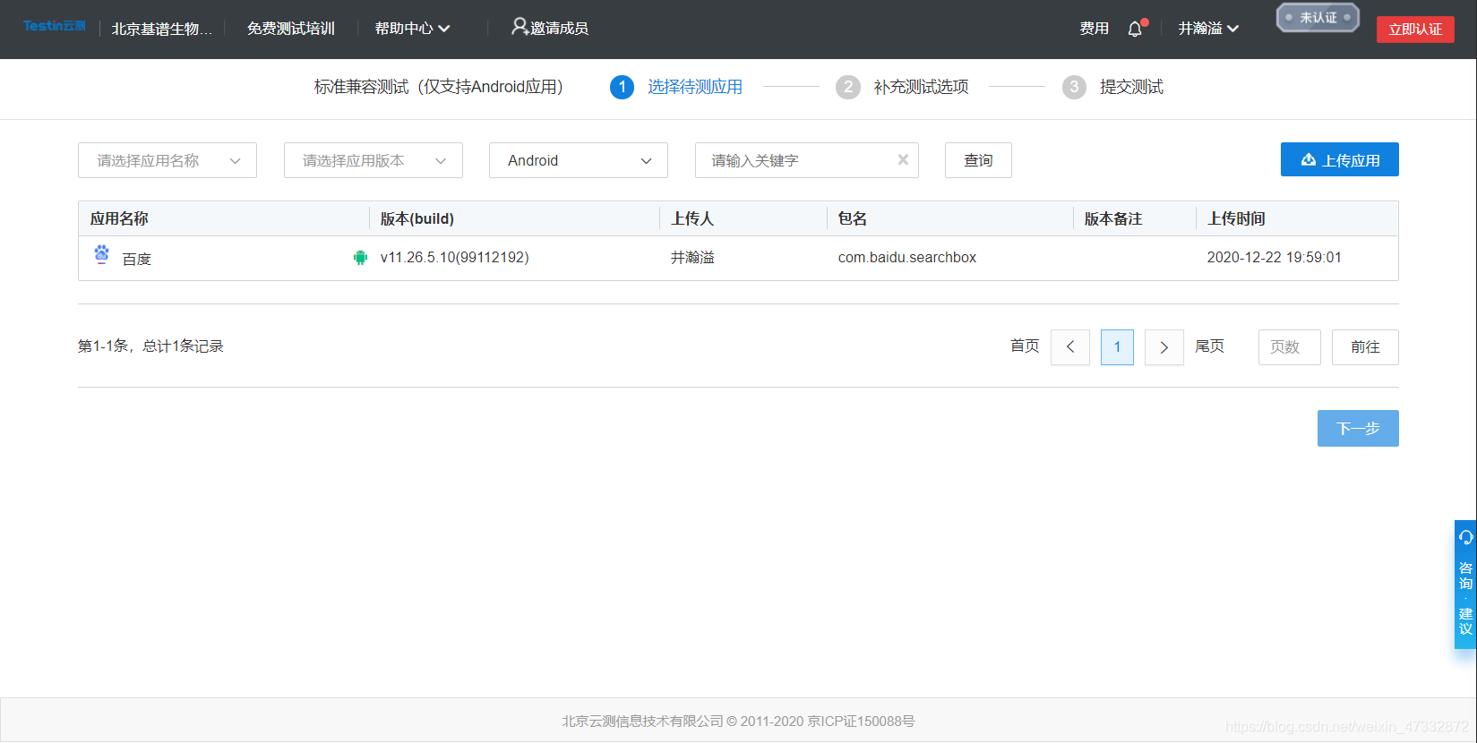Click the 立即认证 button
The width and height of the screenshot is (1477, 743).
1415,29
